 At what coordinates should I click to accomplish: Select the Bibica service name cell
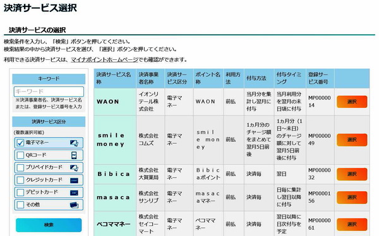115,174
